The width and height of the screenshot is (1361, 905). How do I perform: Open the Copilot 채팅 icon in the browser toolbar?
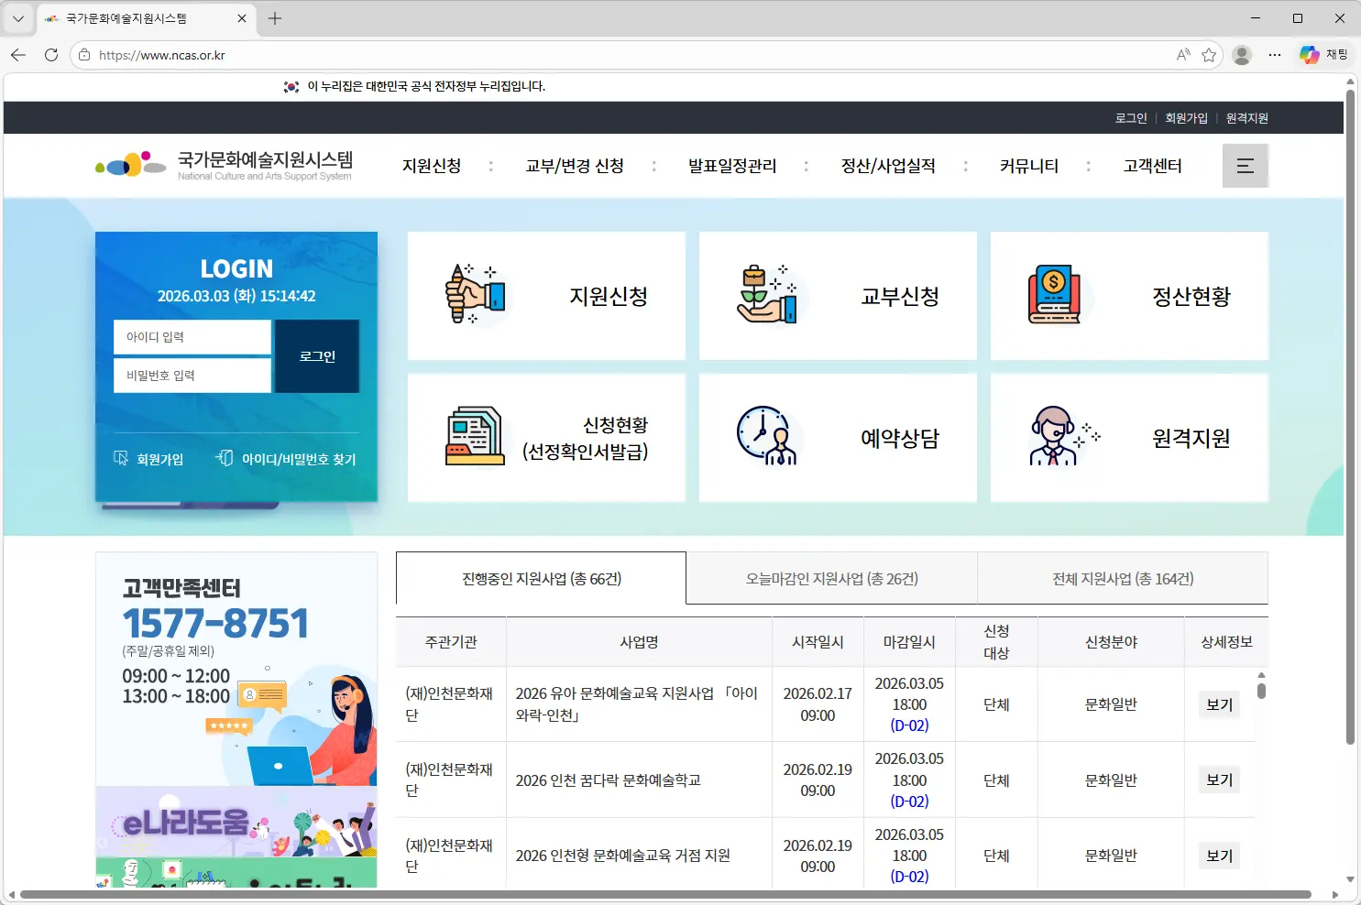click(1310, 54)
